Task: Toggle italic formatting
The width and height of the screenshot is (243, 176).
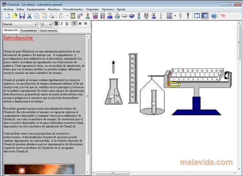Action: coord(62,24)
